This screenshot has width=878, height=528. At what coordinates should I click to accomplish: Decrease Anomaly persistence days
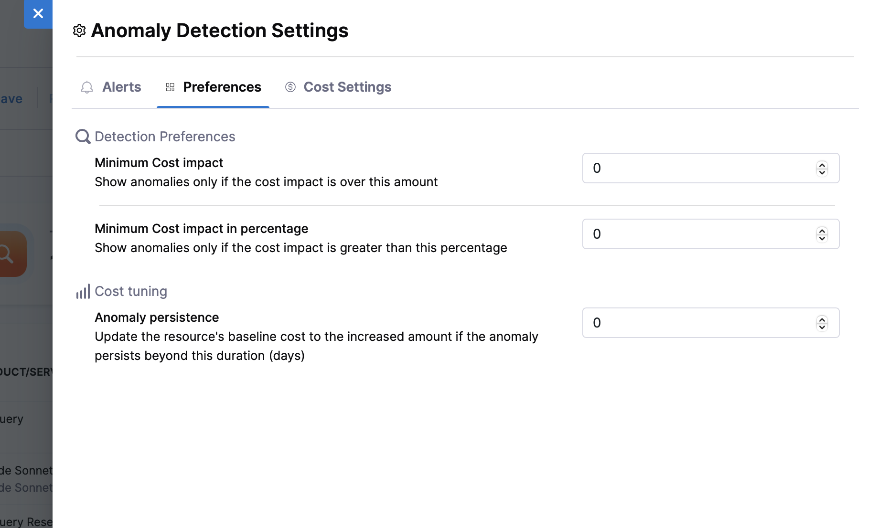coord(822,327)
